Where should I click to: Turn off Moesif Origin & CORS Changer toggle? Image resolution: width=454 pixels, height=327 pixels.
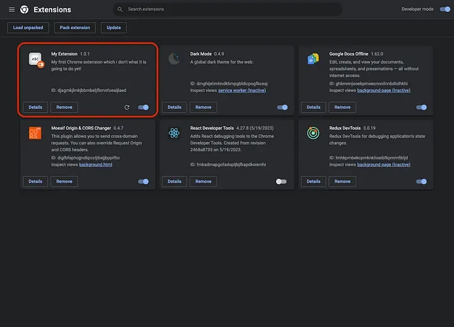pos(143,181)
